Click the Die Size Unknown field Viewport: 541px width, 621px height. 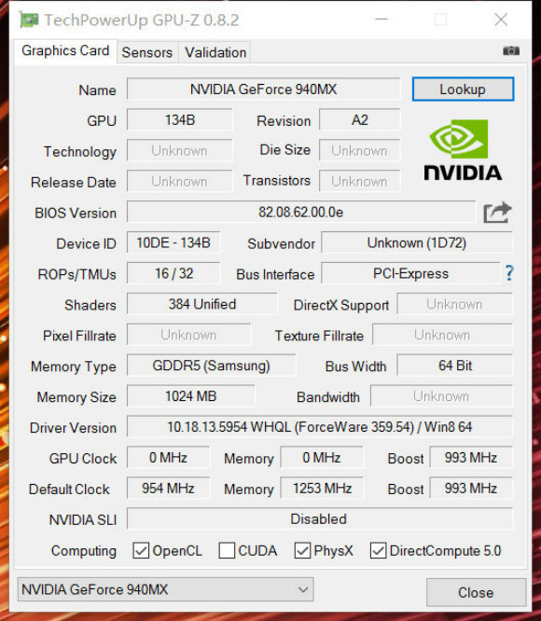point(360,151)
